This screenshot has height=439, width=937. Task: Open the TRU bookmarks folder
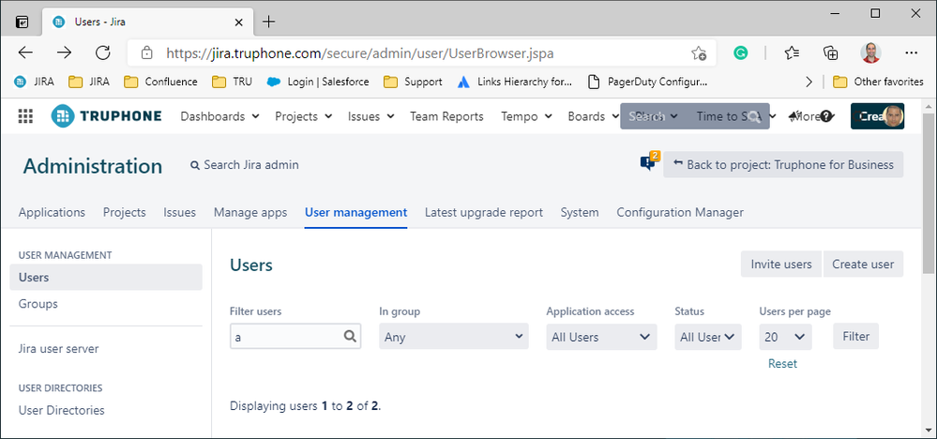233,82
